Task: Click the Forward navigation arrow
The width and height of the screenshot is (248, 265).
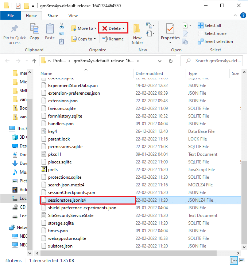Action: (18, 61)
